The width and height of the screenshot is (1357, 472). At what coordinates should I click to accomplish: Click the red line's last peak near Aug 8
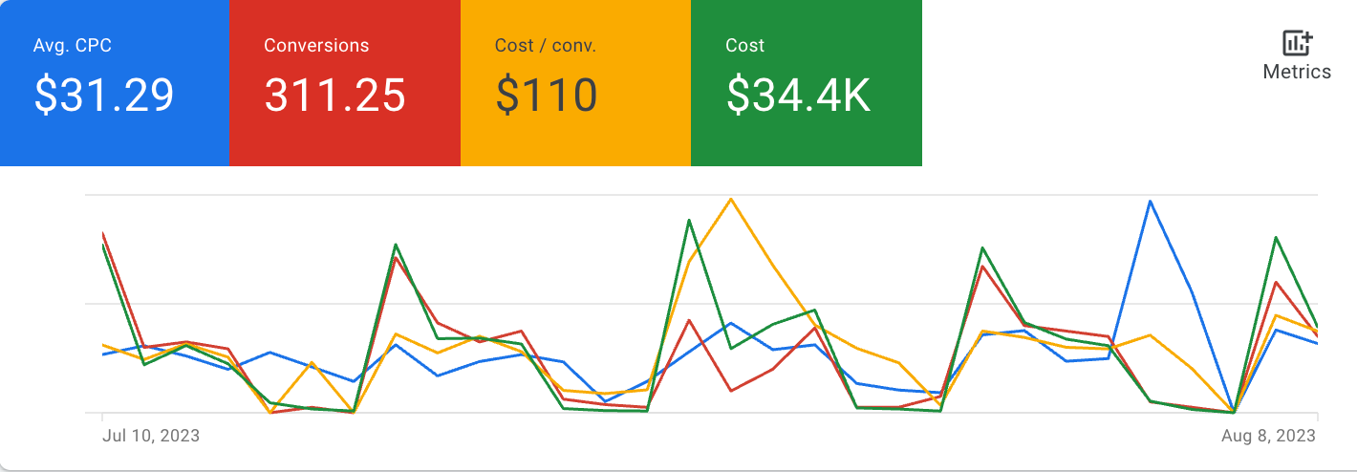[x=1276, y=282]
